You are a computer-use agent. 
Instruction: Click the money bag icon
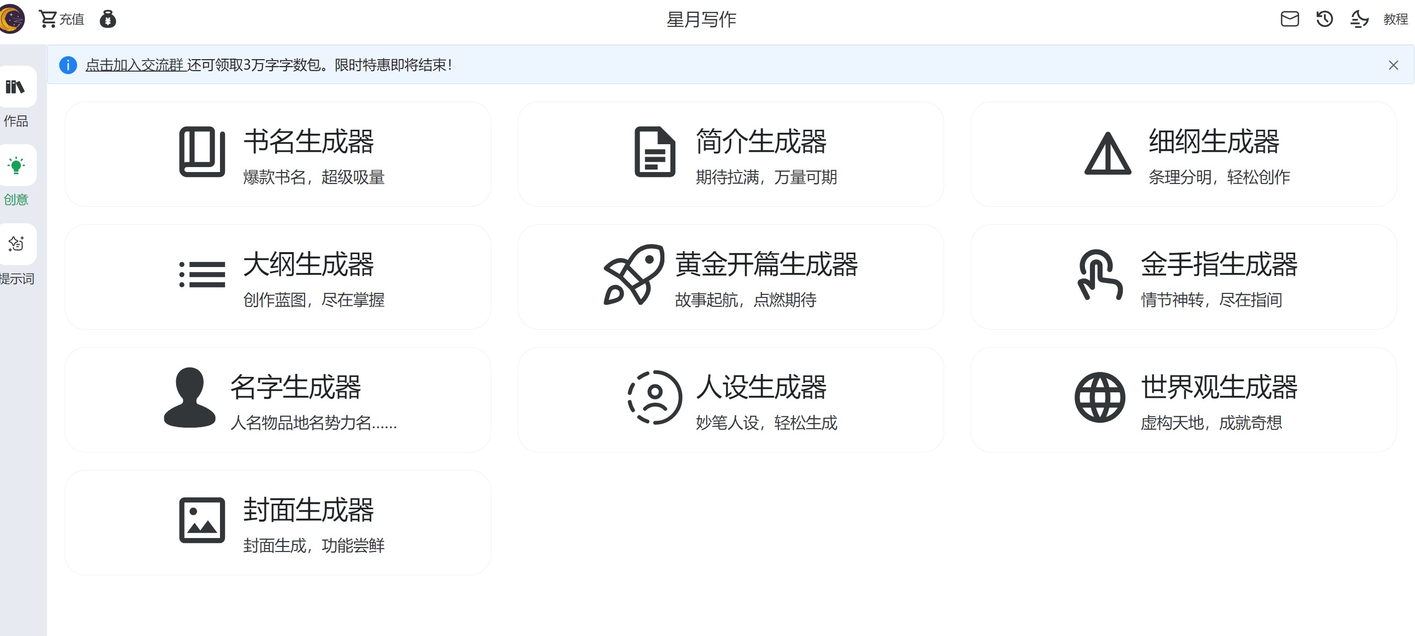(108, 19)
